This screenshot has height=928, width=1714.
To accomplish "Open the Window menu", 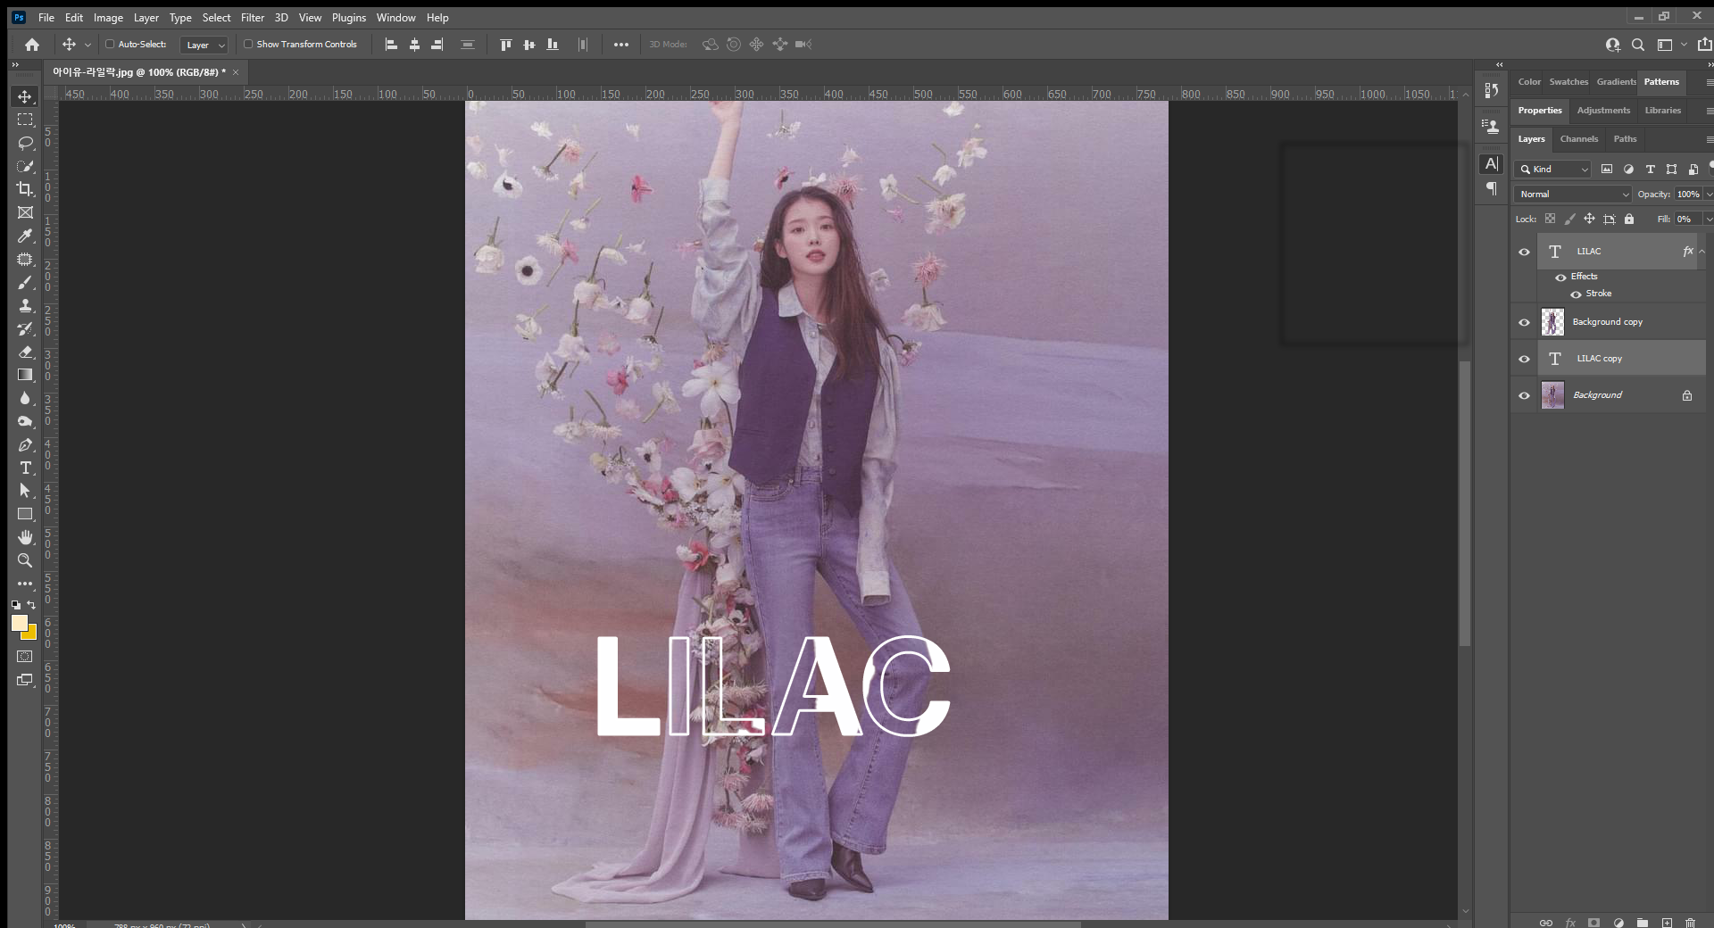I will pyautogui.click(x=395, y=18).
